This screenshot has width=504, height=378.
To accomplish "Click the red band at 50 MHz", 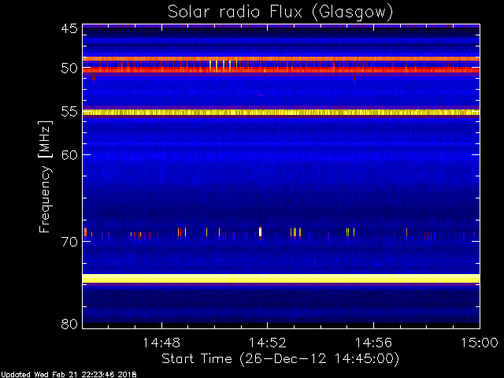I will [281, 70].
